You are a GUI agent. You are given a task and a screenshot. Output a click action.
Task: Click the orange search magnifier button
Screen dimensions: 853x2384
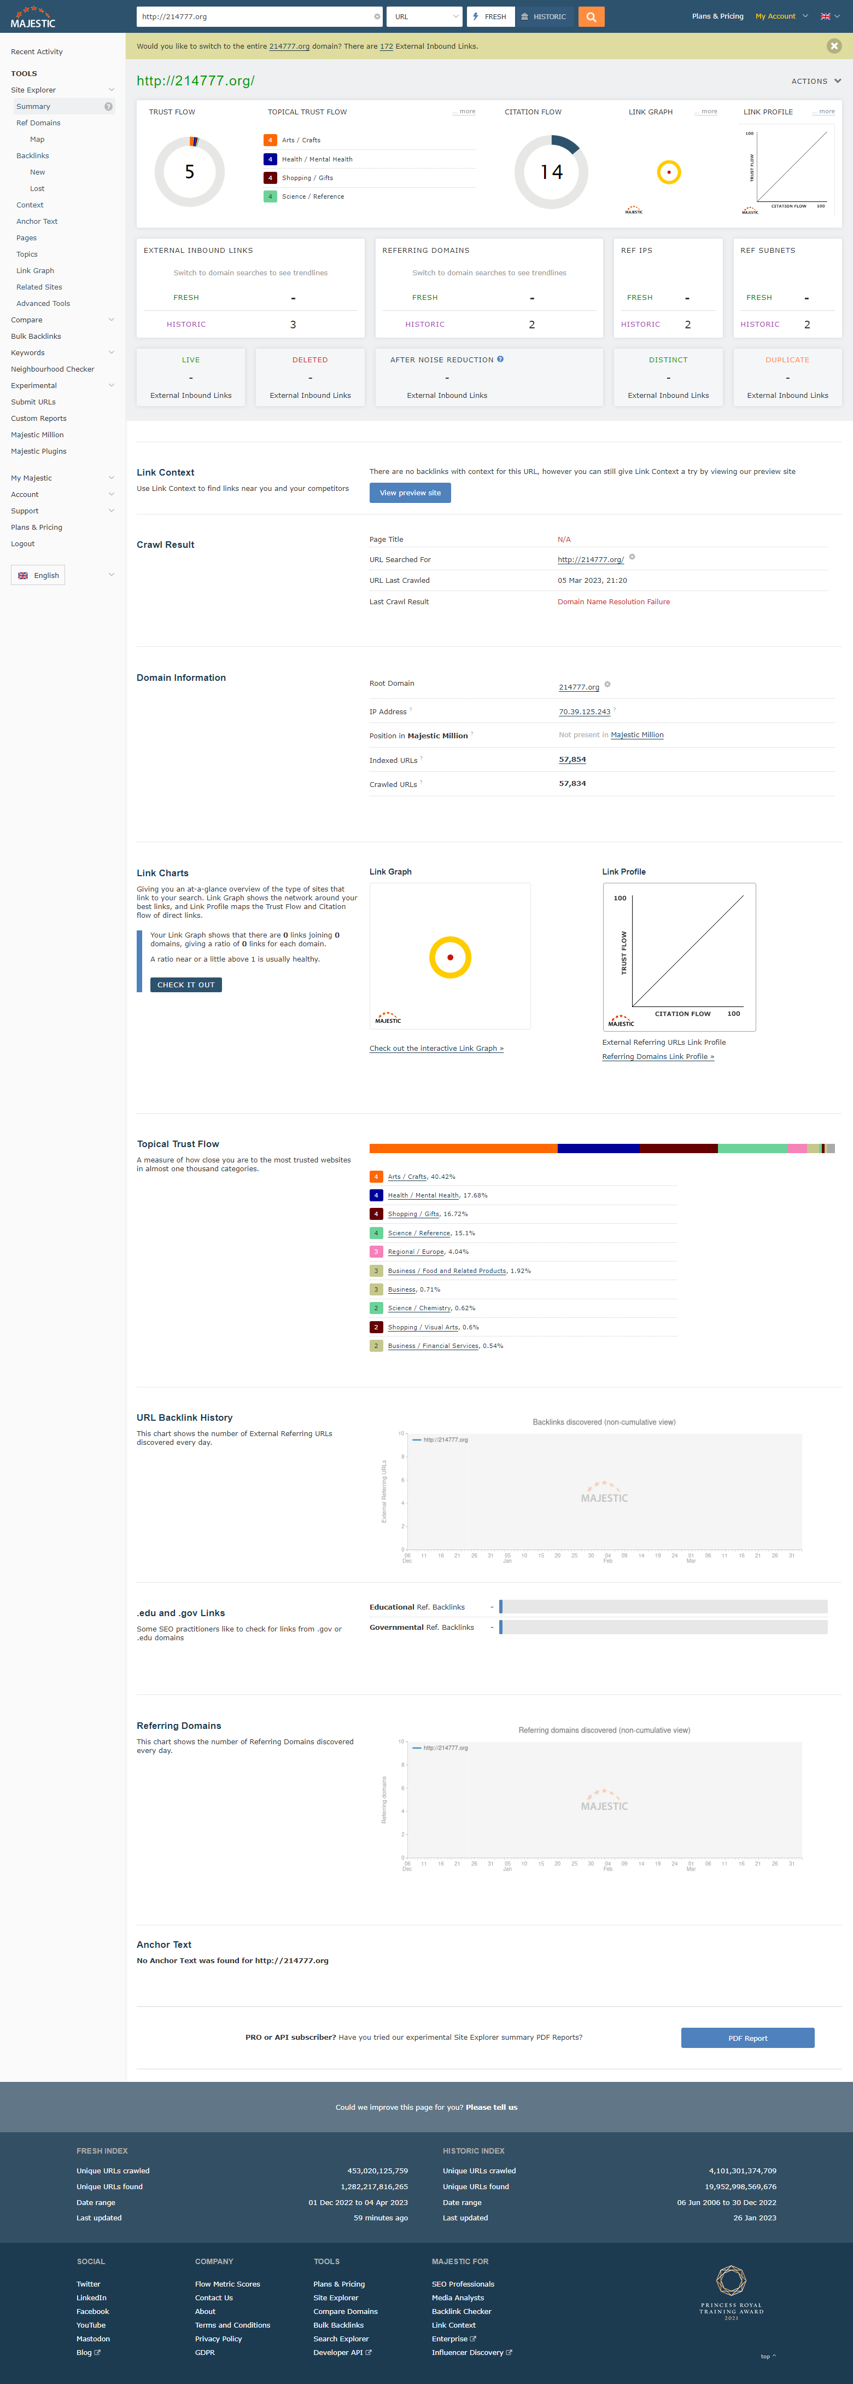pos(591,16)
